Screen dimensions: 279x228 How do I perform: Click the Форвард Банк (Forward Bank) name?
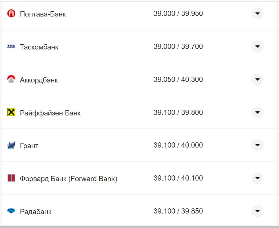pyautogui.click(x=68, y=179)
